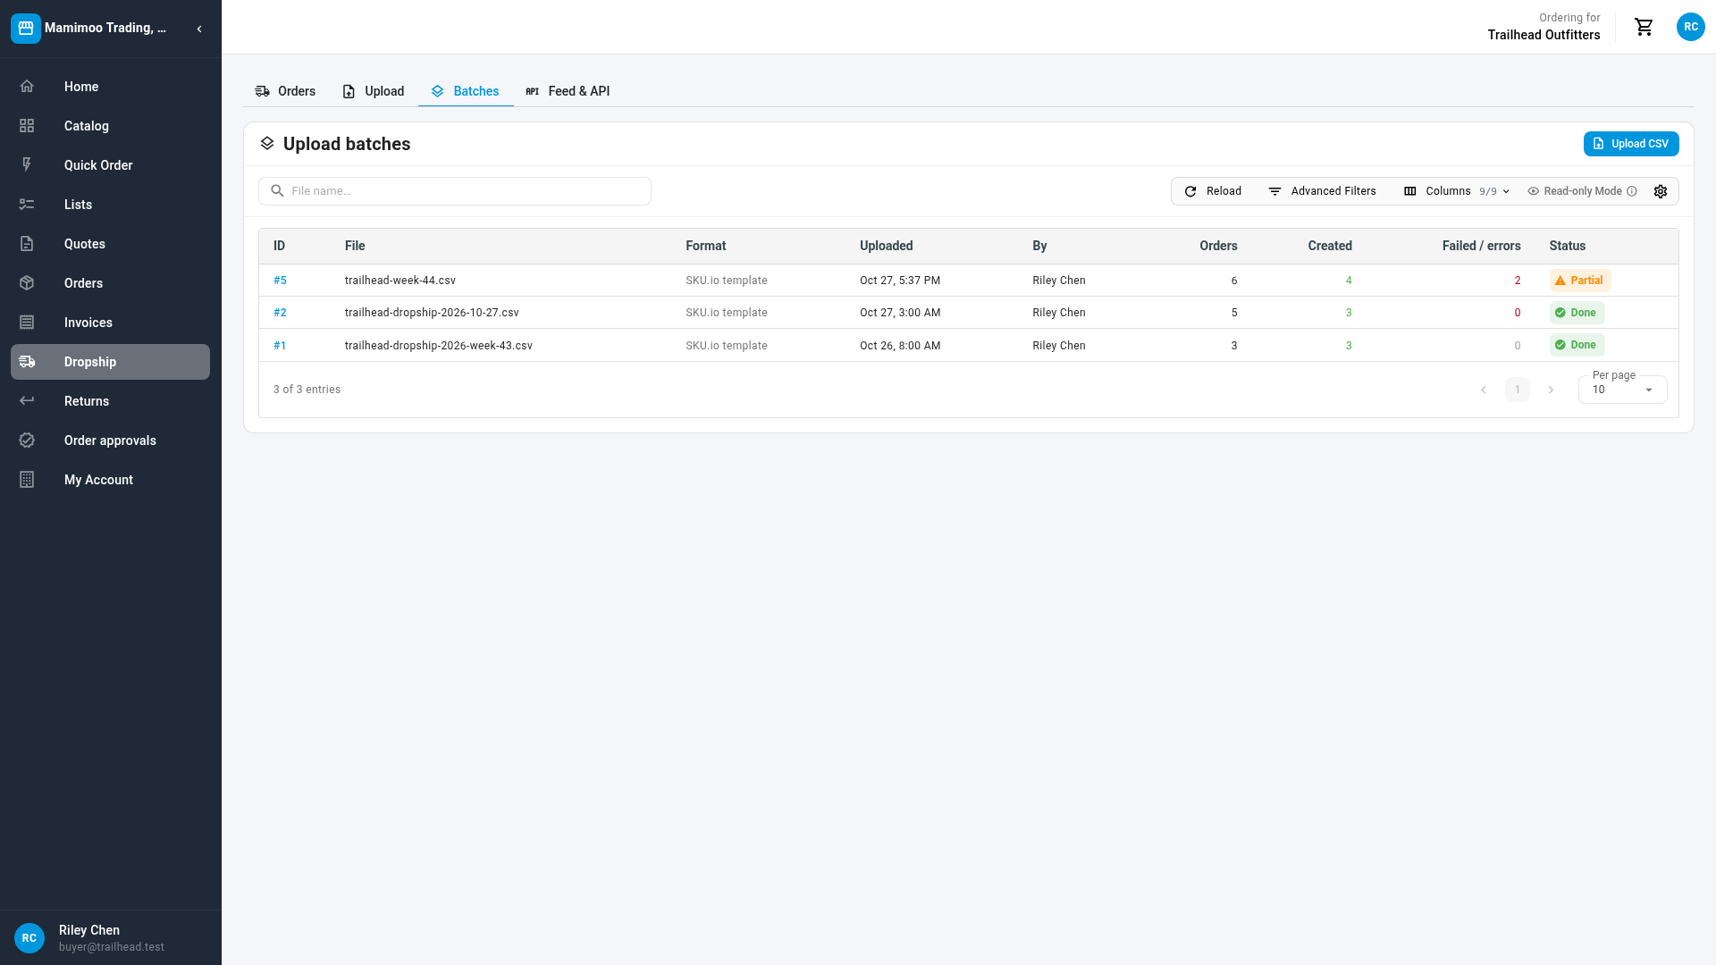Select the Batches tab
Screen dimensions: 1716x965
point(466,91)
